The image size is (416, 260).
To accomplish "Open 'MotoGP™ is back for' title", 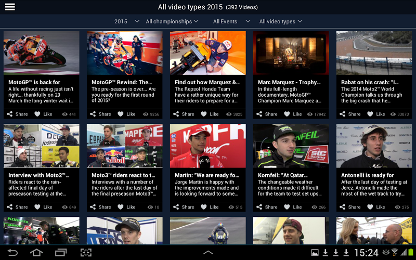I will 34,82.
